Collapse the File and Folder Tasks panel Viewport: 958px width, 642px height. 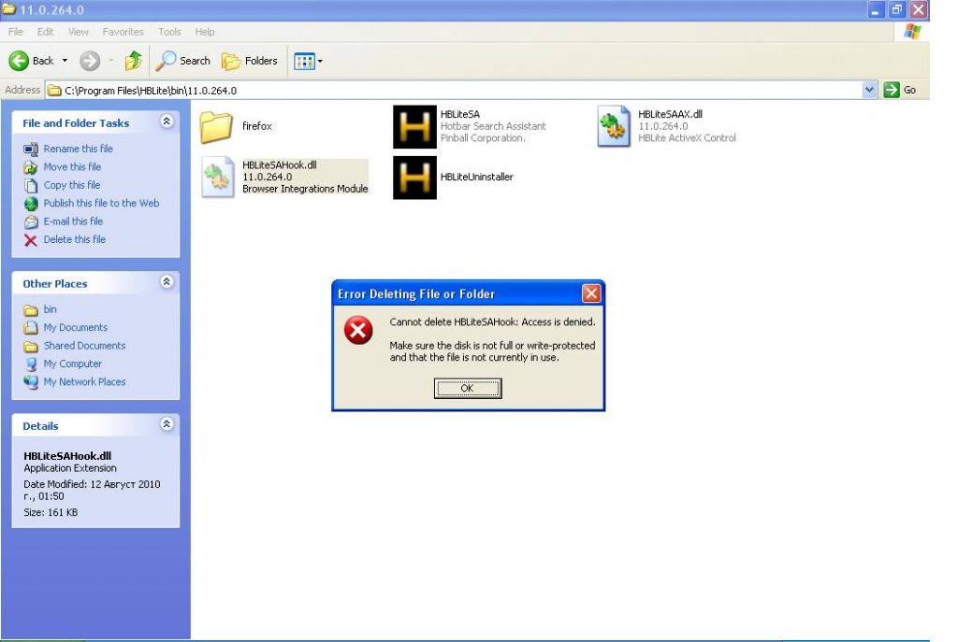167,121
